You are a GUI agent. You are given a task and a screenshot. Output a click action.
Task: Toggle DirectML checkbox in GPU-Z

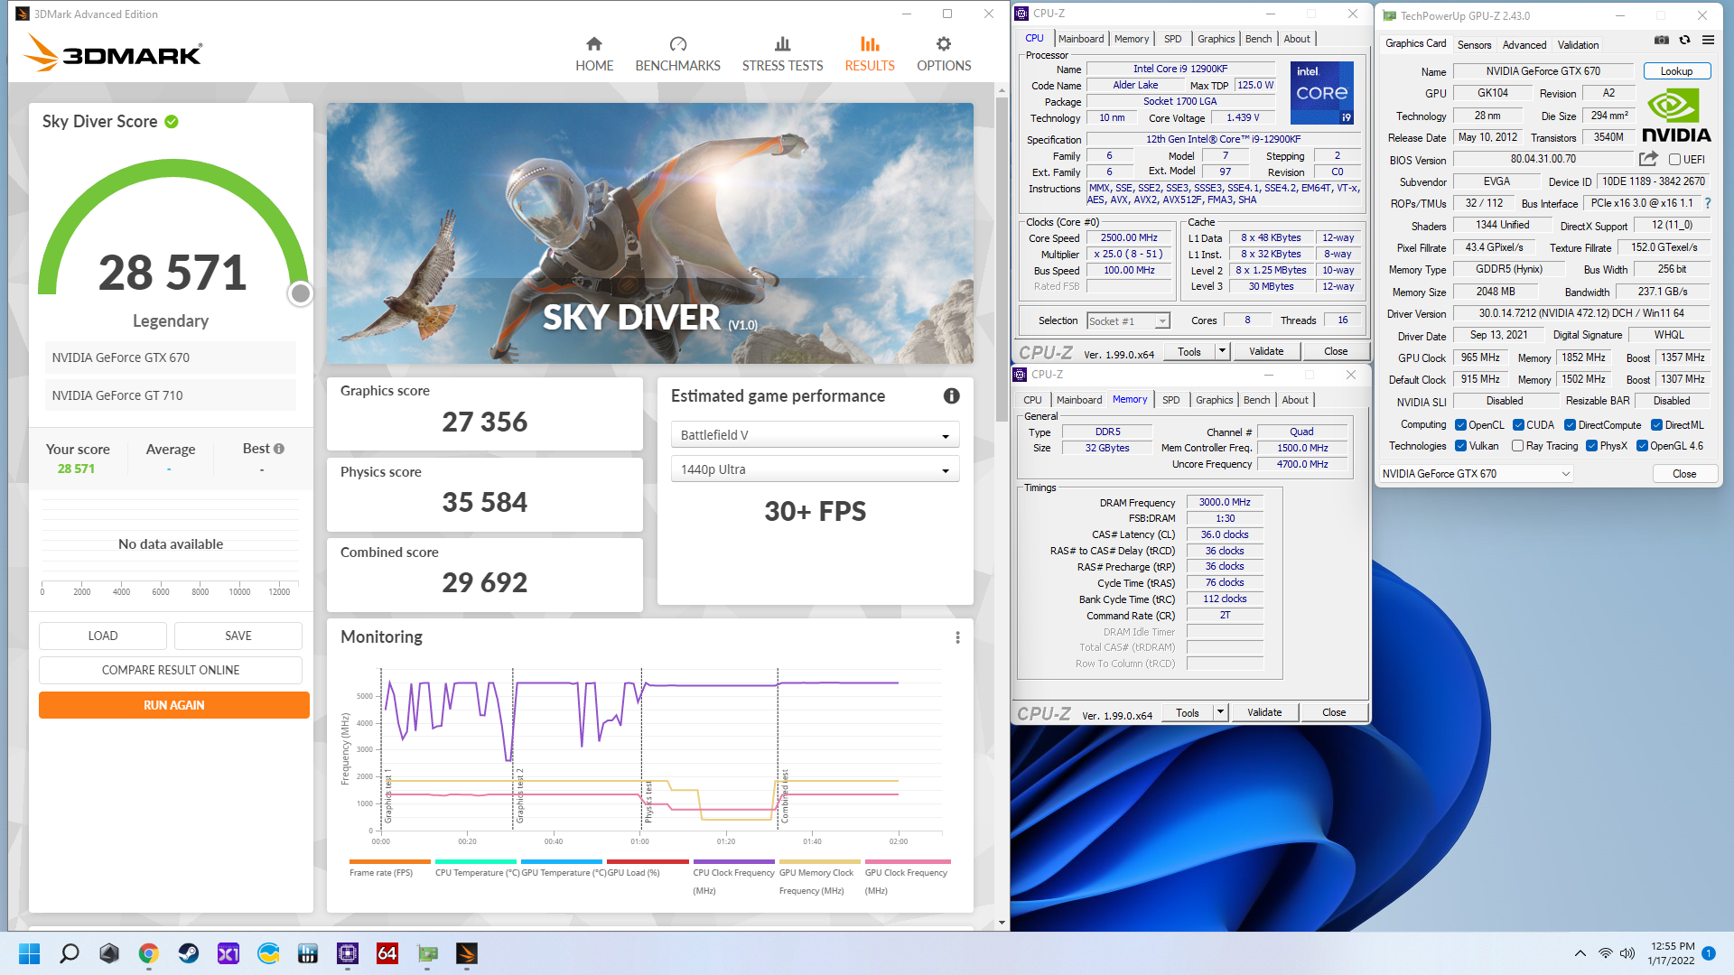pos(1656,425)
